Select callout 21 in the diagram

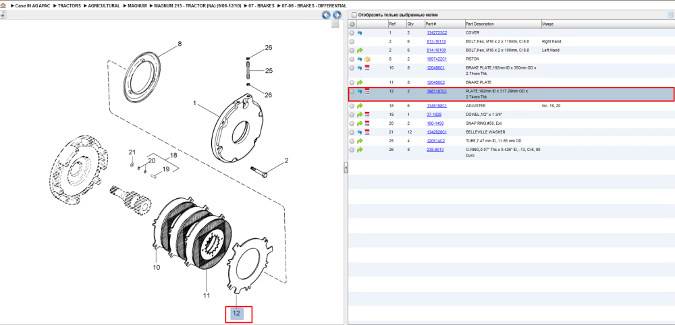tap(132, 152)
